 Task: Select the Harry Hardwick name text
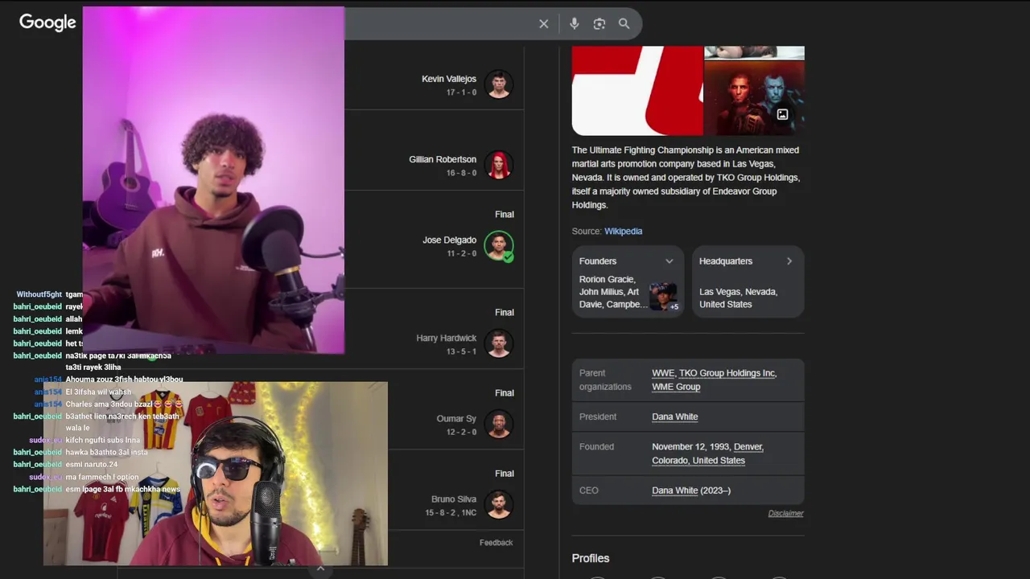coord(446,338)
